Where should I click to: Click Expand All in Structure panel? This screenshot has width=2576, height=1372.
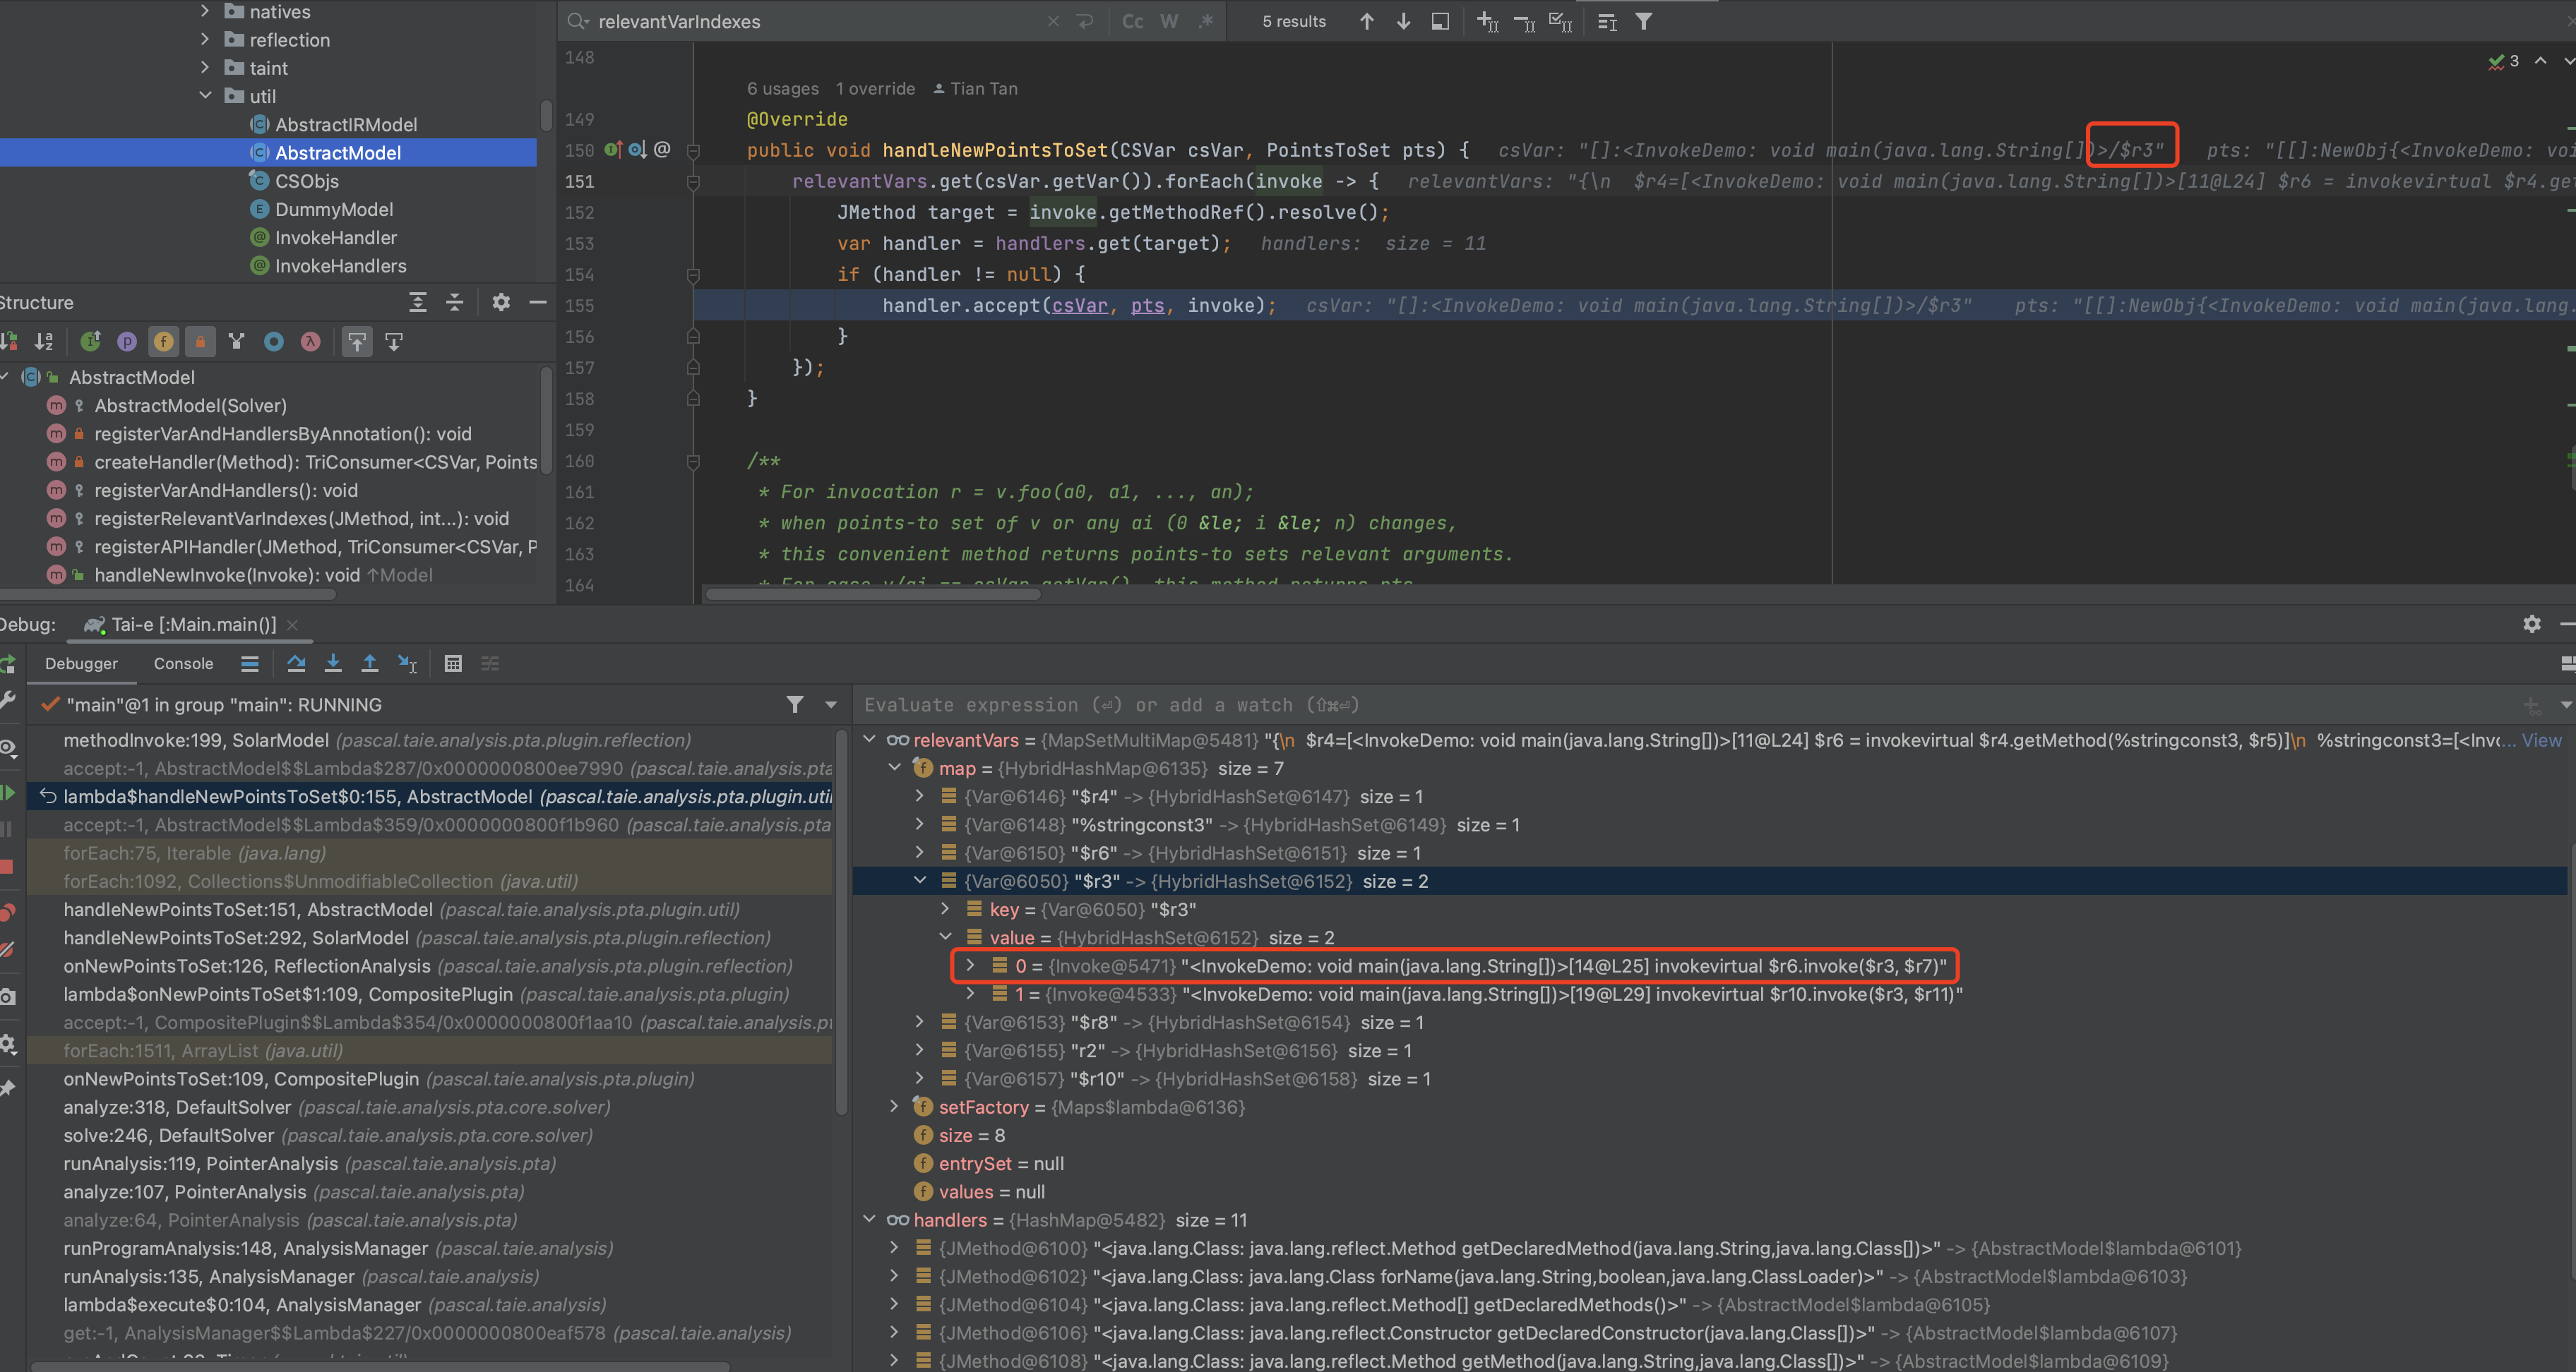[x=418, y=303]
